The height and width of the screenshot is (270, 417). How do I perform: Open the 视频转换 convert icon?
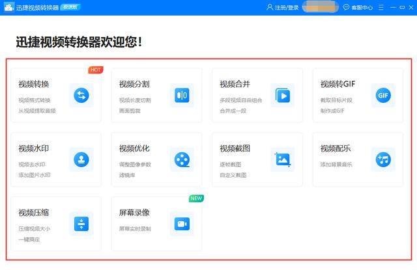81,95
